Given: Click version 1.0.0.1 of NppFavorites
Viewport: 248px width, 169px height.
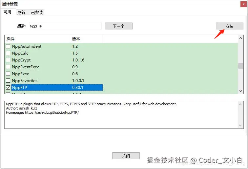Looking at the screenshot, I should click(x=78, y=80).
